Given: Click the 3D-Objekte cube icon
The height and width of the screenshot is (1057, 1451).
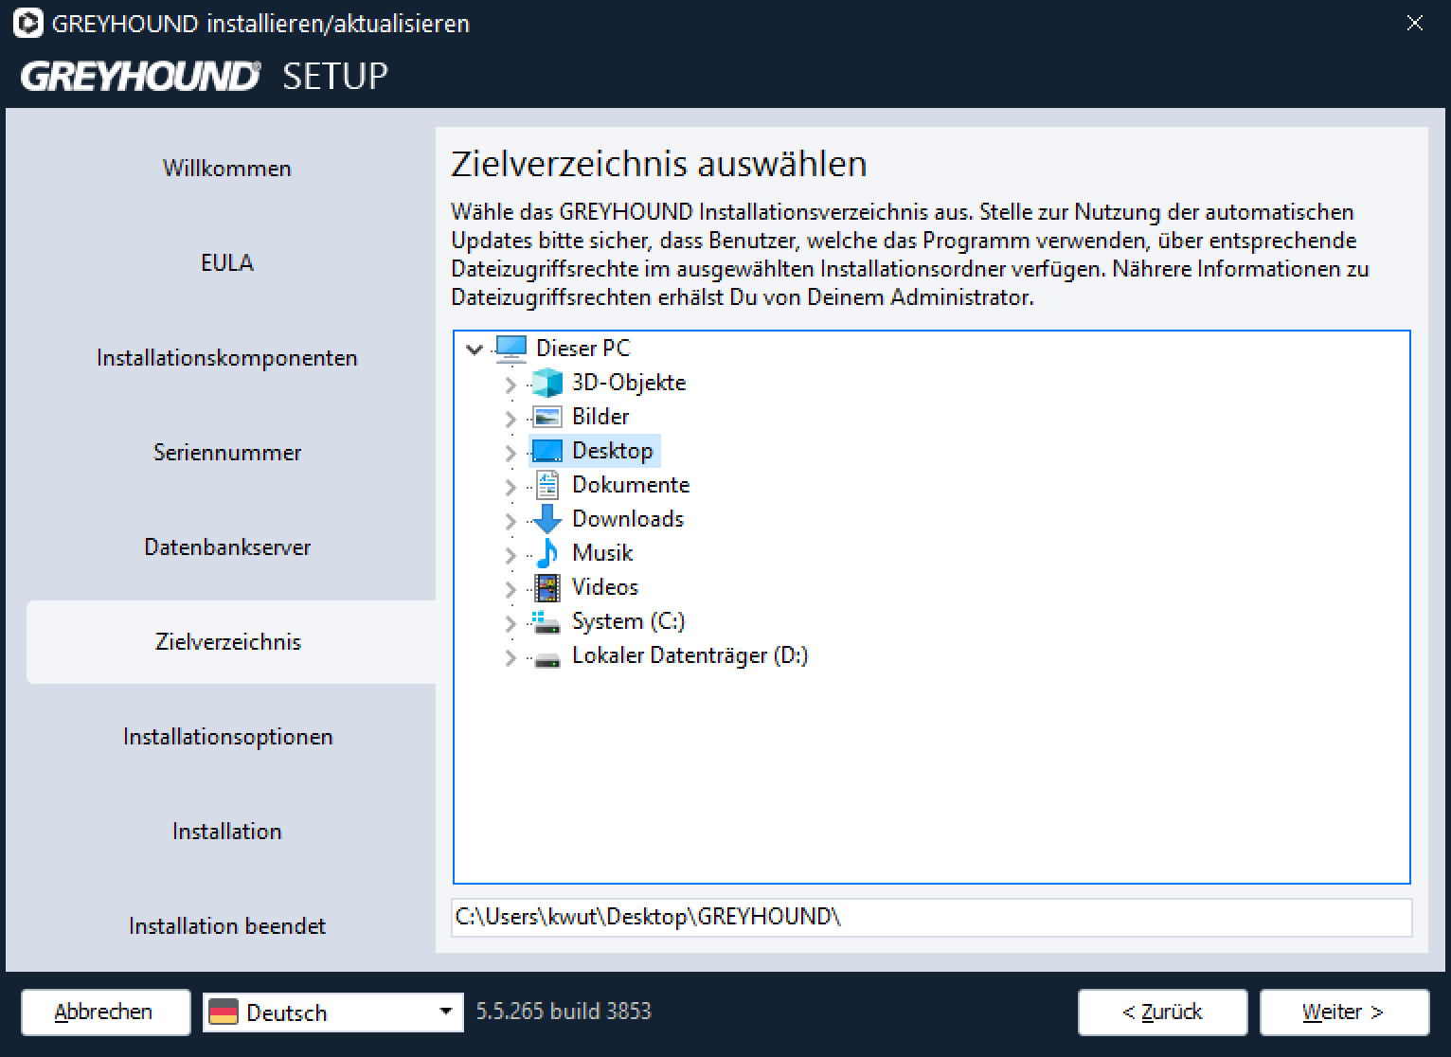Looking at the screenshot, I should click(x=547, y=383).
